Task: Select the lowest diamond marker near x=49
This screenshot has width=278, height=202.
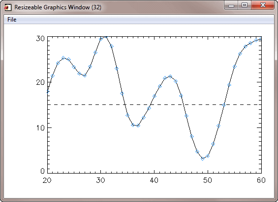Action: click(203, 159)
